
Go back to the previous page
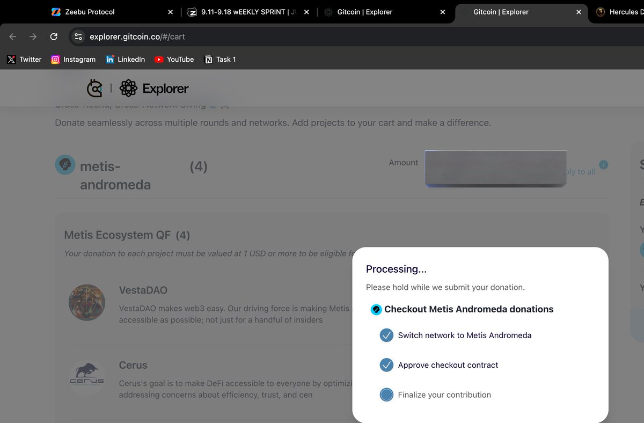pyautogui.click(x=13, y=37)
